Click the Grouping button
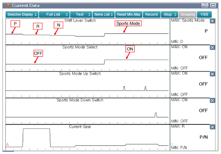Image resolution: width=221 pixels, height=154 pixels. coord(187,14)
